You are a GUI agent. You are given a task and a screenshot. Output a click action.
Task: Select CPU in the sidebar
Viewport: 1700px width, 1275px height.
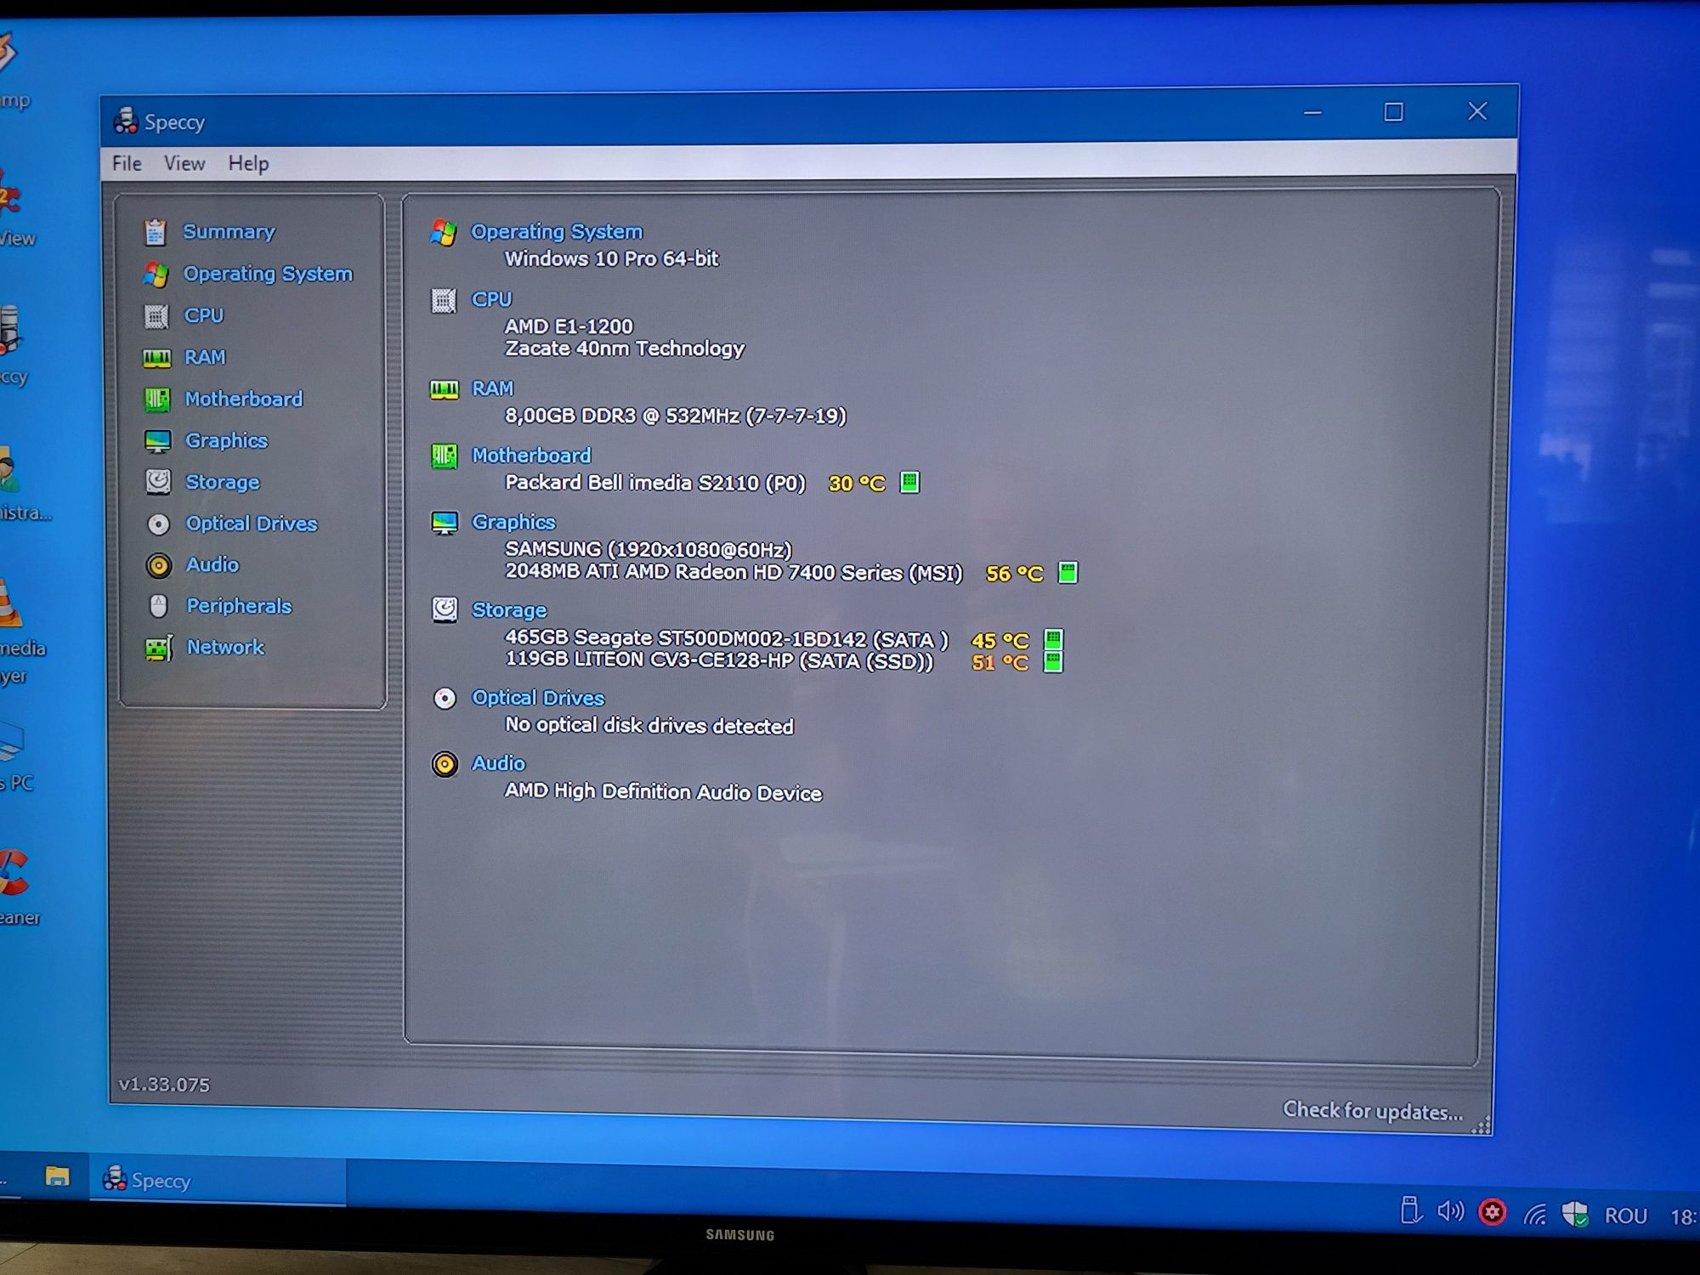coord(204,315)
